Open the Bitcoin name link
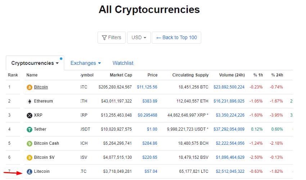The height and width of the screenshot is (180, 306). [x=41, y=87]
